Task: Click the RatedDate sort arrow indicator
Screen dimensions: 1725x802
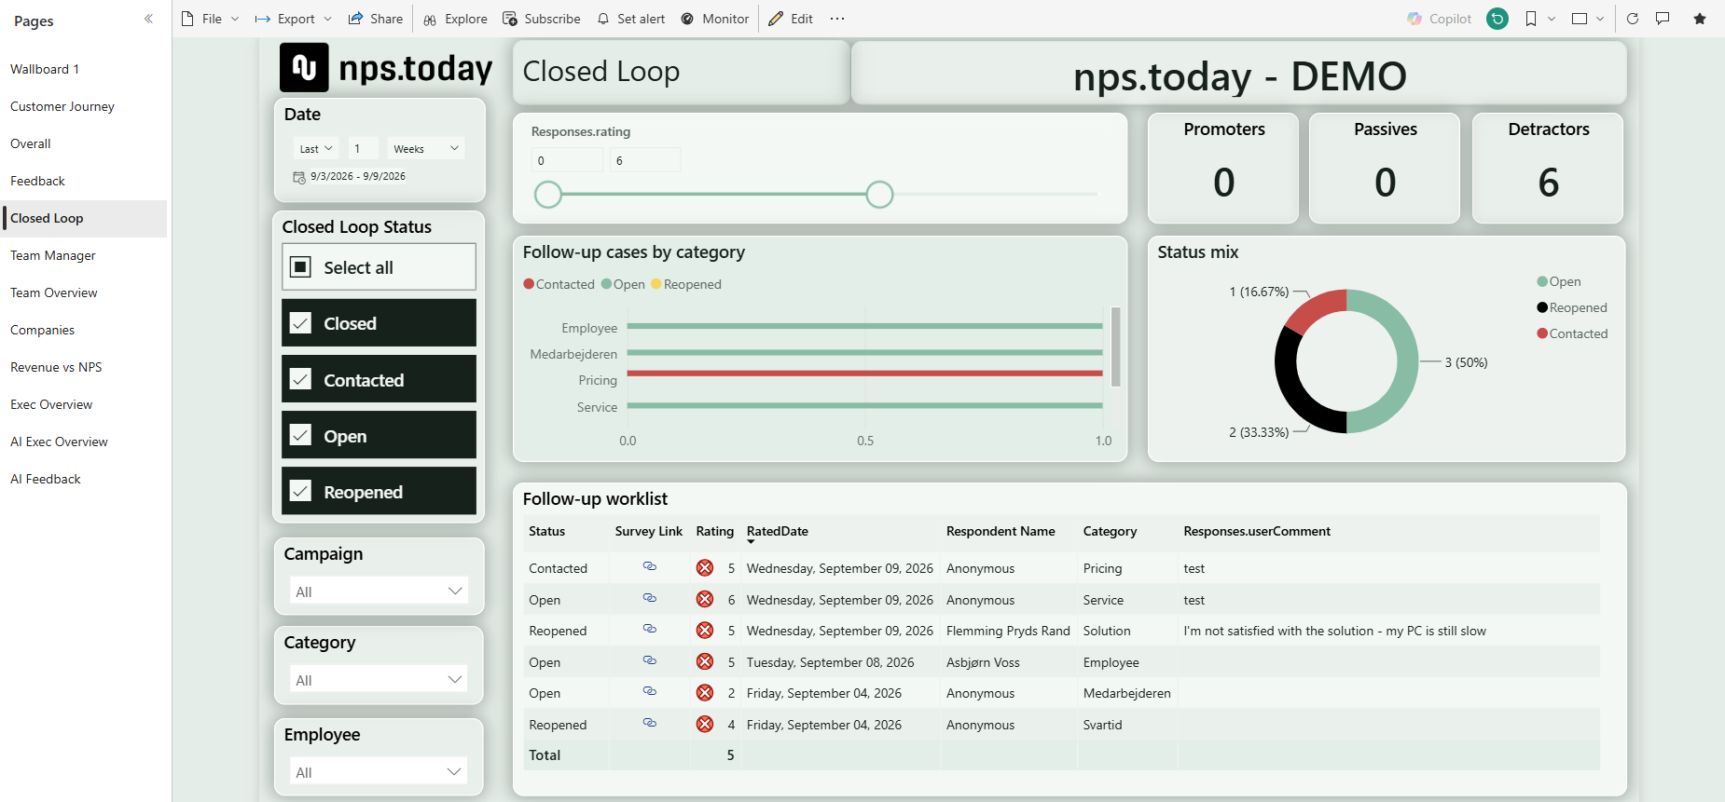Action: 751,542
